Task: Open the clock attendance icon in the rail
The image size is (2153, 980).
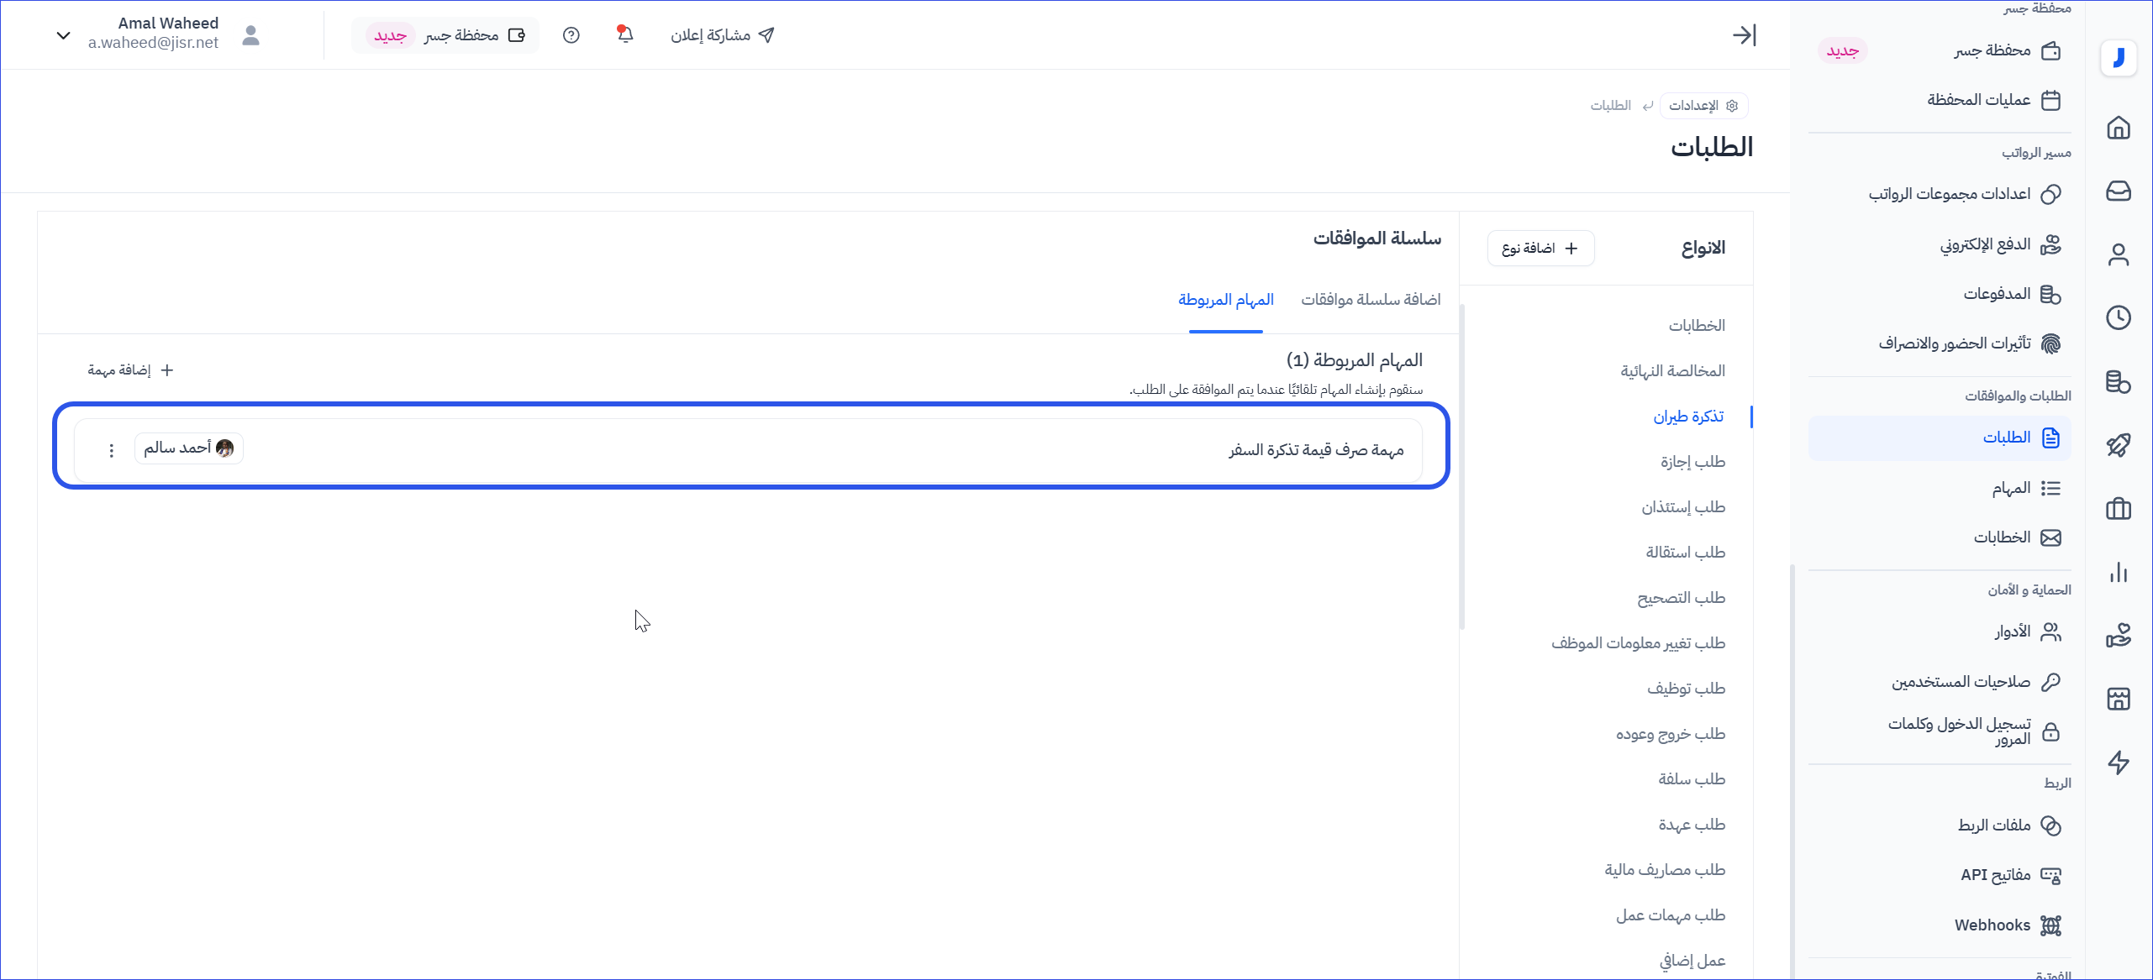Action: pyautogui.click(x=2119, y=317)
